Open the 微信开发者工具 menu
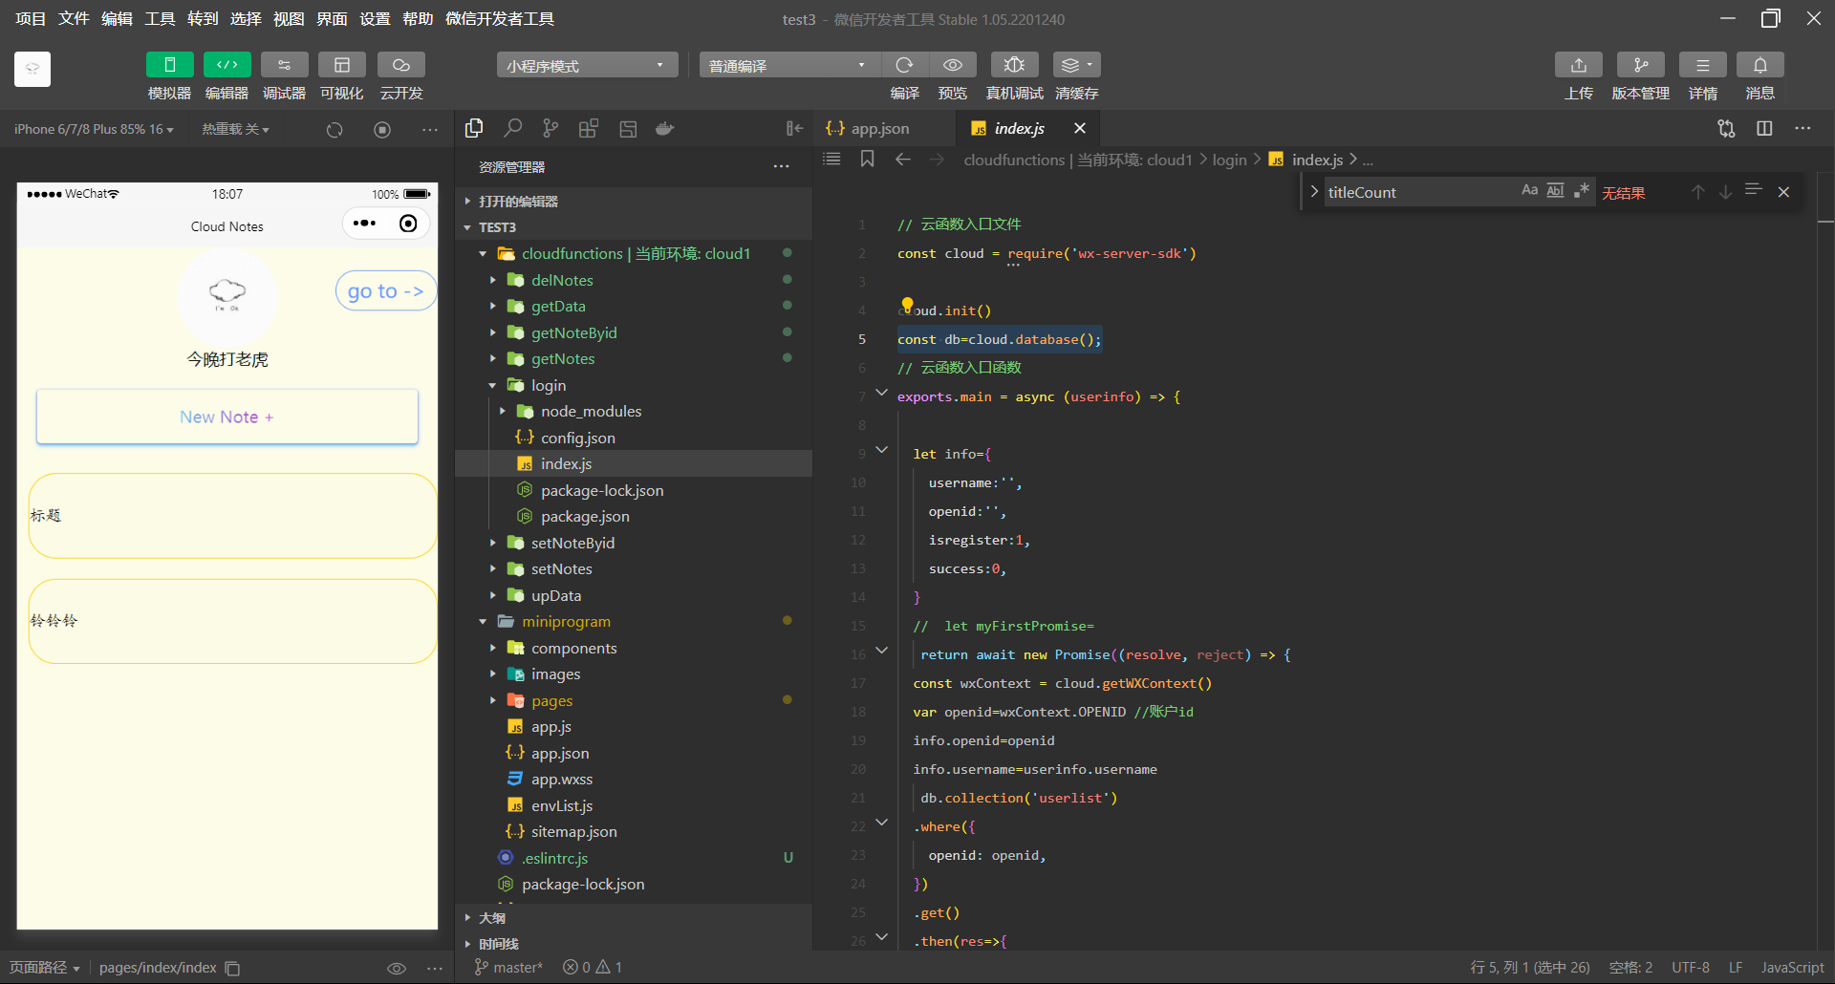The image size is (1835, 984). 500,19
